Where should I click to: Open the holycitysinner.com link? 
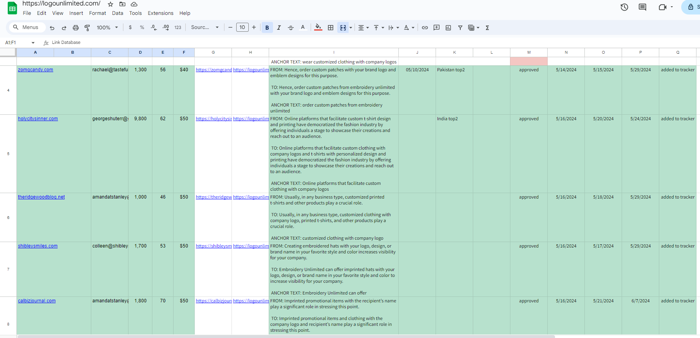38,119
